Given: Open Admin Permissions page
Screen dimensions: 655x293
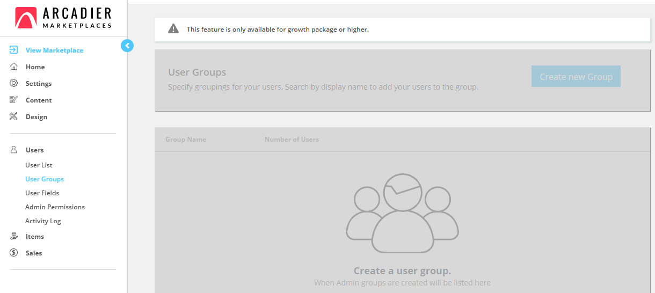Looking at the screenshot, I should (x=55, y=207).
